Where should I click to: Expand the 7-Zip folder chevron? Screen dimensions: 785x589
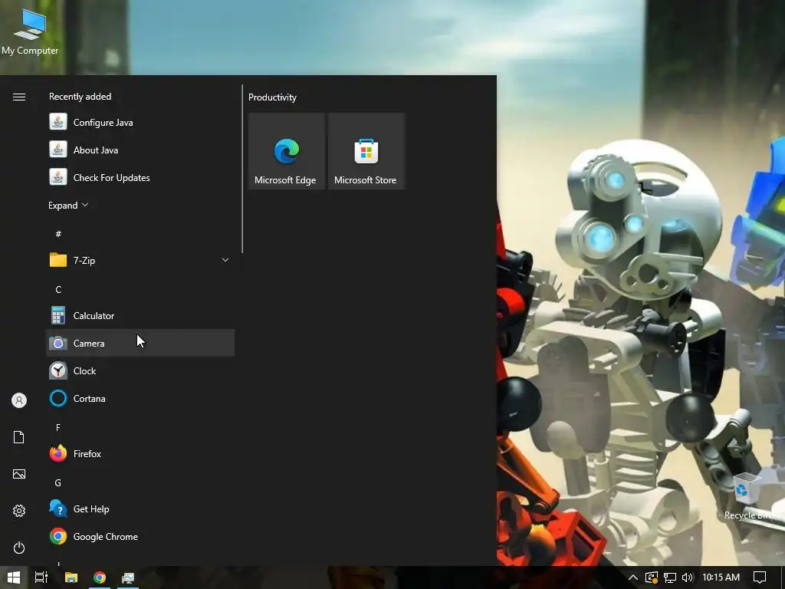pyautogui.click(x=225, y=260)
